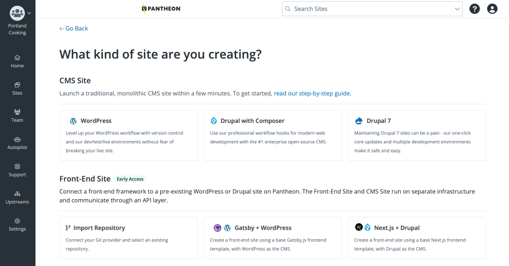Open Upstreams via the hierarchy icon

tap(17, 194)
